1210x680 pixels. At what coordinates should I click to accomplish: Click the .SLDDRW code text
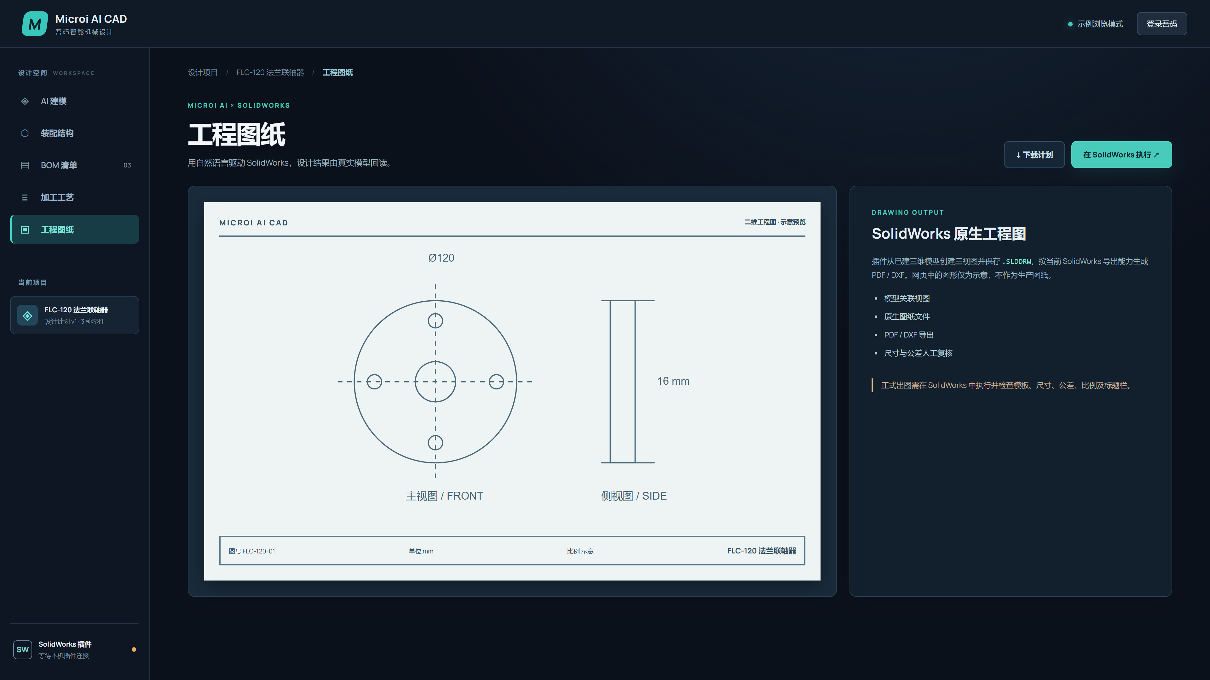(1017, 261)
